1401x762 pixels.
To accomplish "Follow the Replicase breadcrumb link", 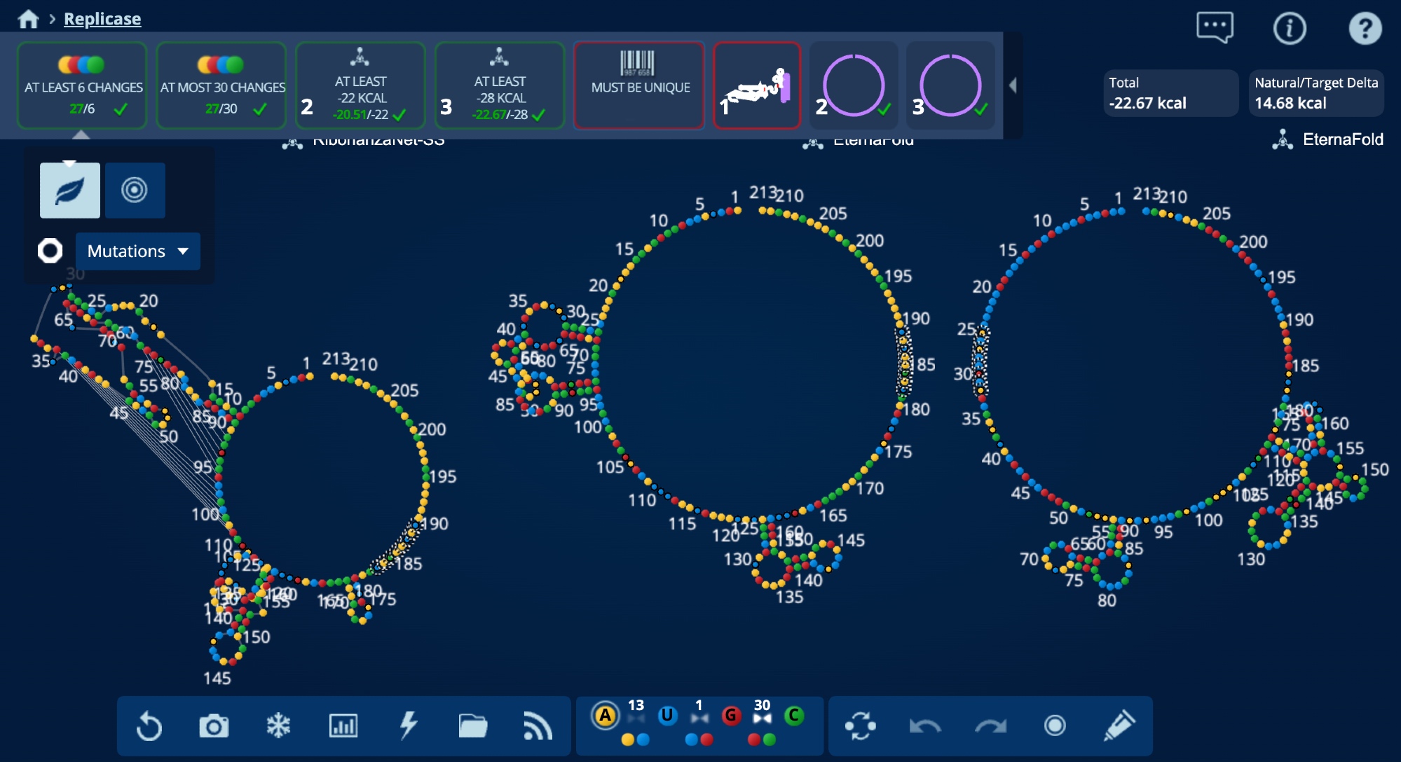I will tap(102, 19).
